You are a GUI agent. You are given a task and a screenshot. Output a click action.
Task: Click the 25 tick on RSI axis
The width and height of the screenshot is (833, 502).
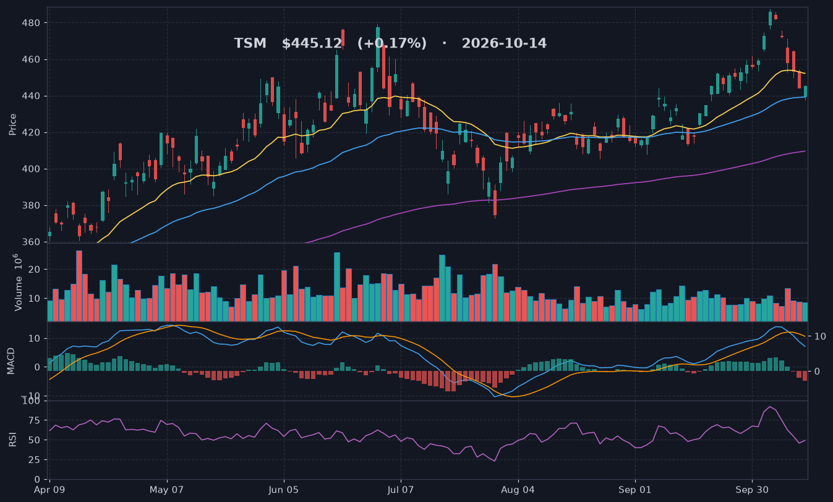(35, 460)
